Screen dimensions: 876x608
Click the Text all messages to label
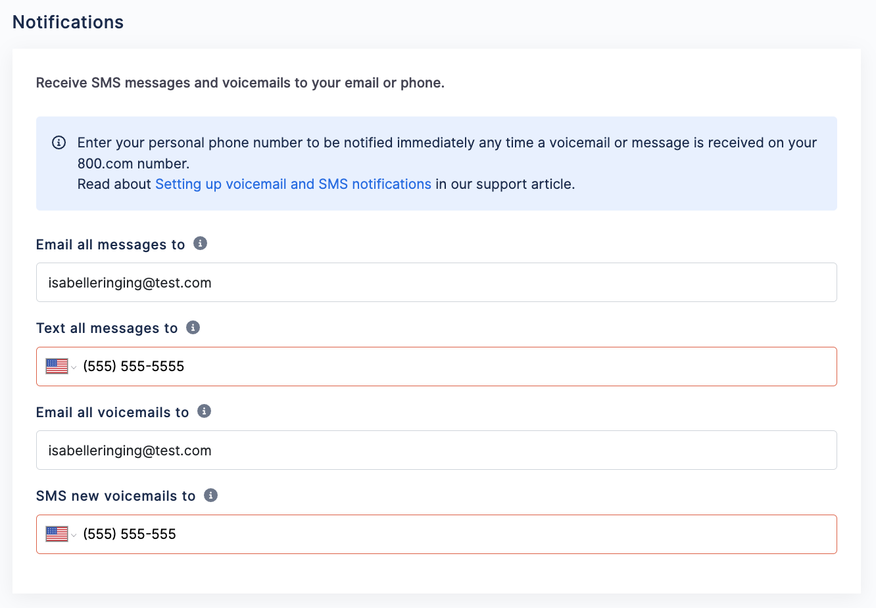pyautogui.click(x=107, y=328)
